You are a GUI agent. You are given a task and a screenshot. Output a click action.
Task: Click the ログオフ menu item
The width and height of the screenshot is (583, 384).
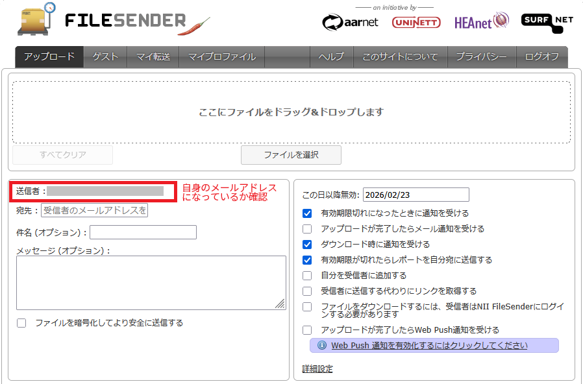click(541, 57)
